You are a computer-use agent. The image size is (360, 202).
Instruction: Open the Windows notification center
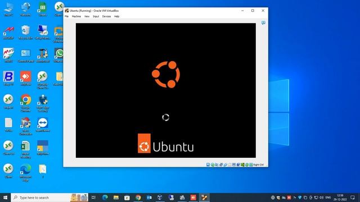[353, 198]
